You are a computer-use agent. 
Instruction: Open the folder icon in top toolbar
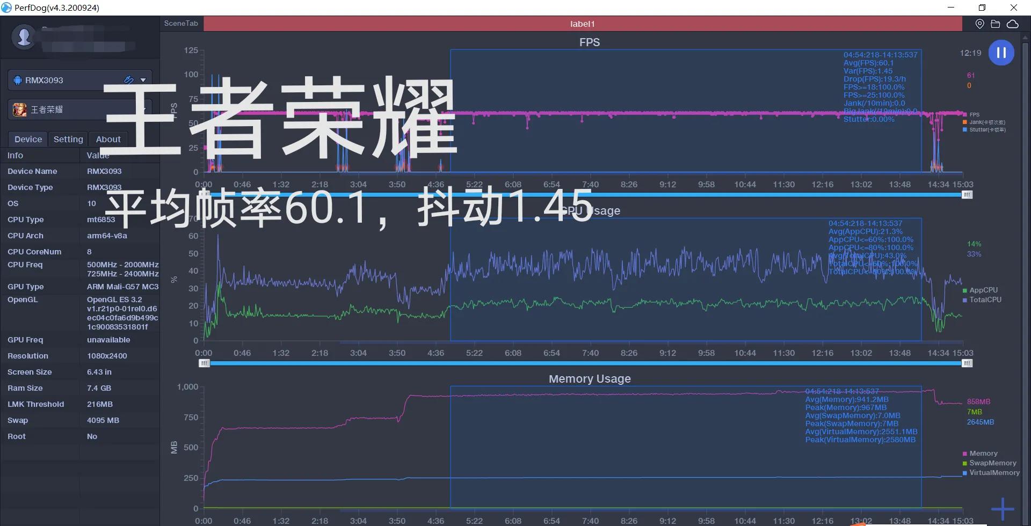click(996, 24)
